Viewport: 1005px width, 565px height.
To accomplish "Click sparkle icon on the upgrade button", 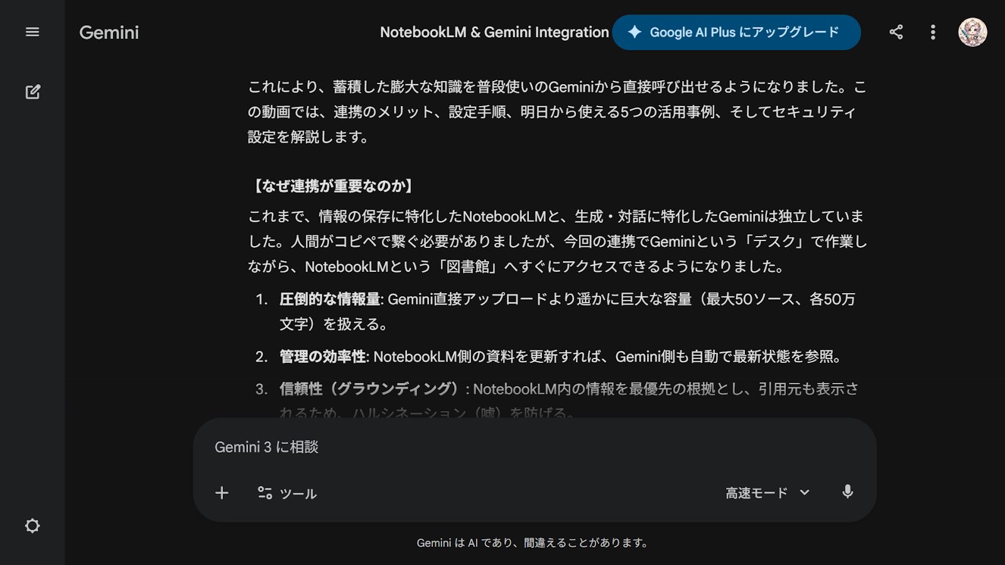I will pos(634,32).
